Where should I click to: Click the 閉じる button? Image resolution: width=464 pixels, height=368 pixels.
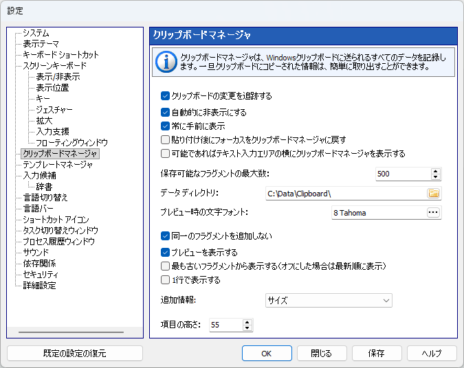[322, 353]
